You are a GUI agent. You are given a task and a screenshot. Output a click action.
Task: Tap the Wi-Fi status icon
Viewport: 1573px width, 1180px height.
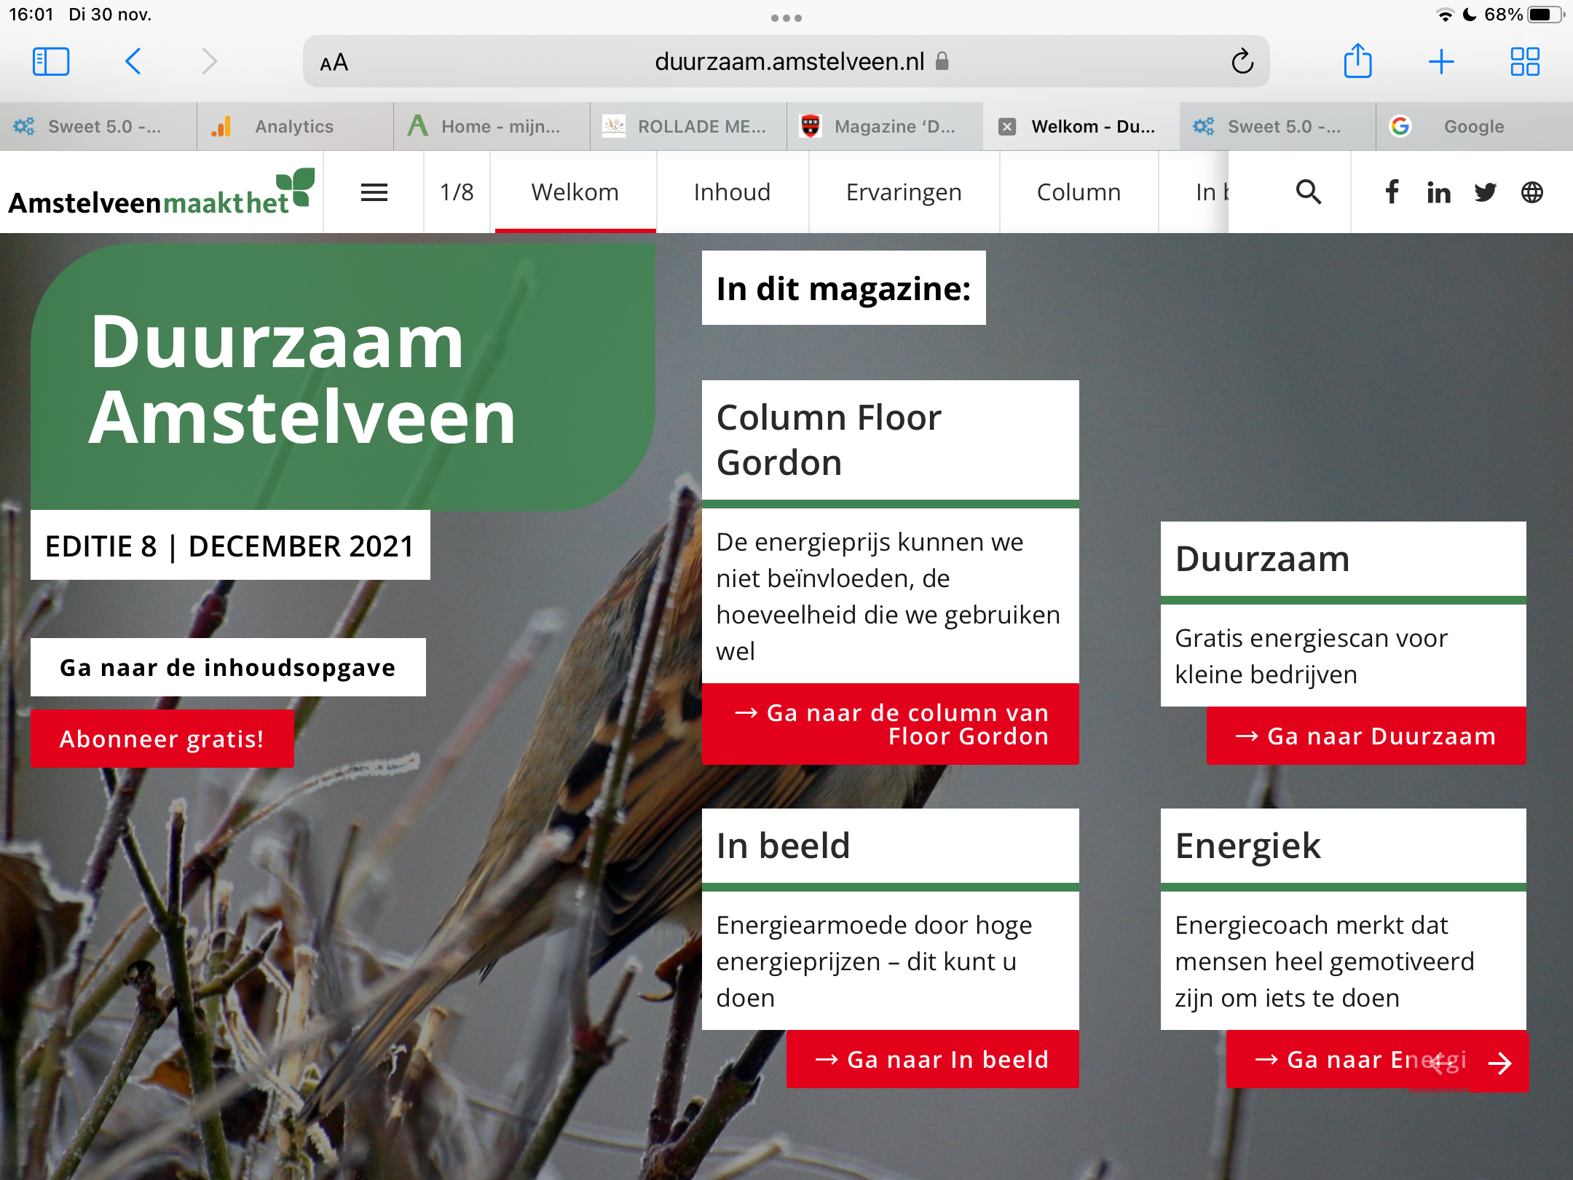1444,15
